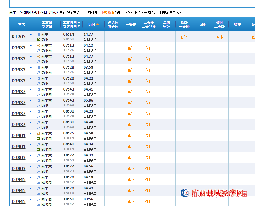Click the up arrow beside 出发时间 header

[79, 22]
